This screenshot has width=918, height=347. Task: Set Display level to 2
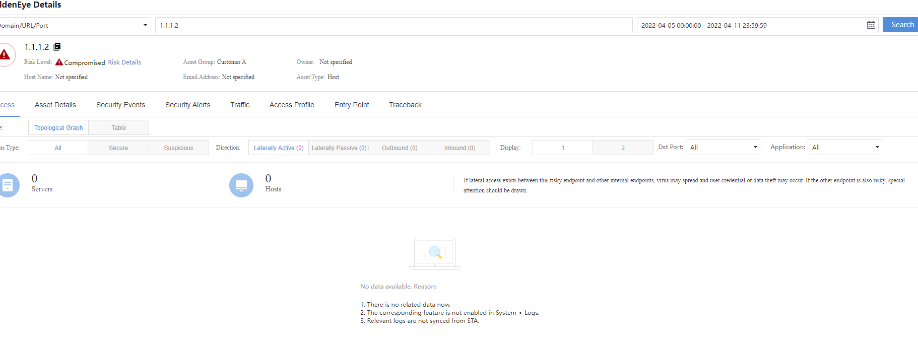[623, 148]
